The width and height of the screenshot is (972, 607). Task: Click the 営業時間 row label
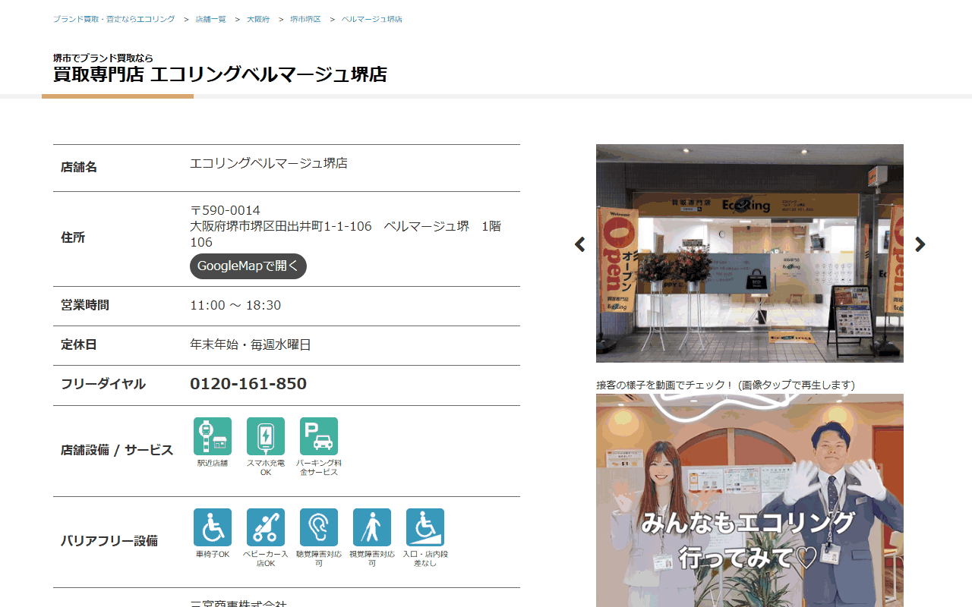coord(85,305)
